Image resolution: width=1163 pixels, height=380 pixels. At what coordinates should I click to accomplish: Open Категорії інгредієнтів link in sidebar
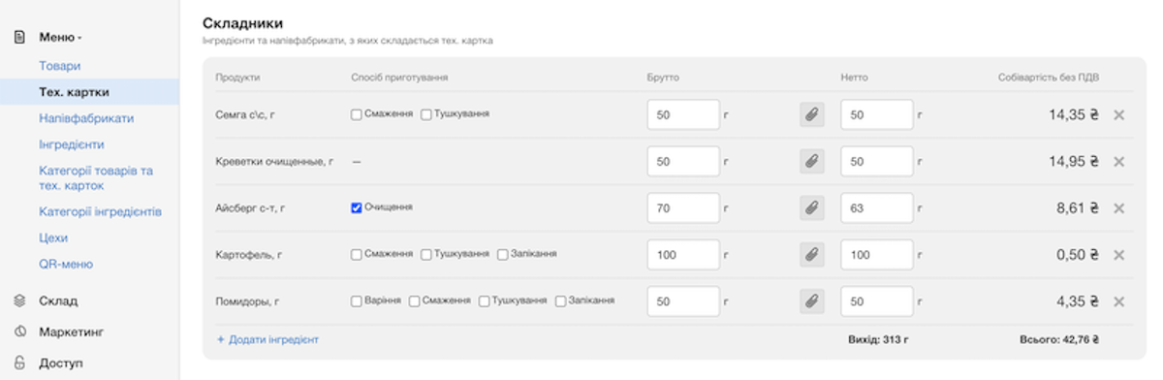(100, 211)
